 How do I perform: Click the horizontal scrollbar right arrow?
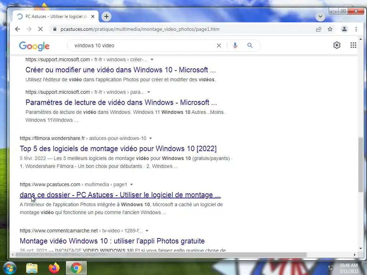tap(354, 255)
